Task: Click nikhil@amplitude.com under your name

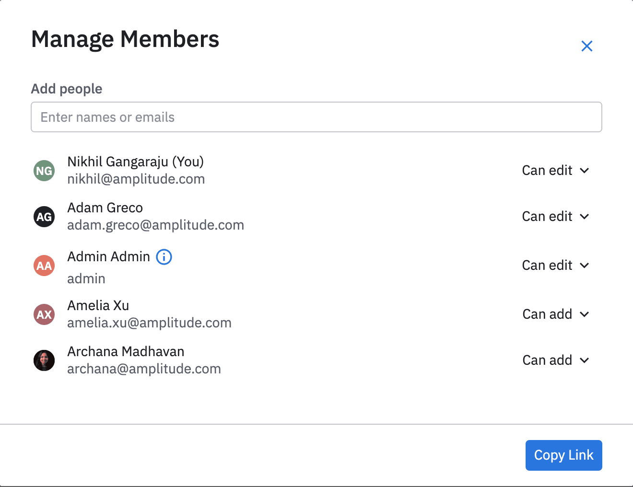Action: click(x=136, y=179)
